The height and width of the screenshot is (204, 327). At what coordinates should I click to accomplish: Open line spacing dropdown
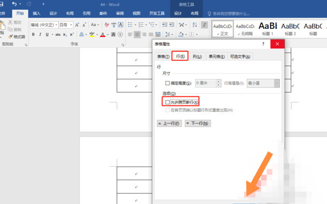169,35
